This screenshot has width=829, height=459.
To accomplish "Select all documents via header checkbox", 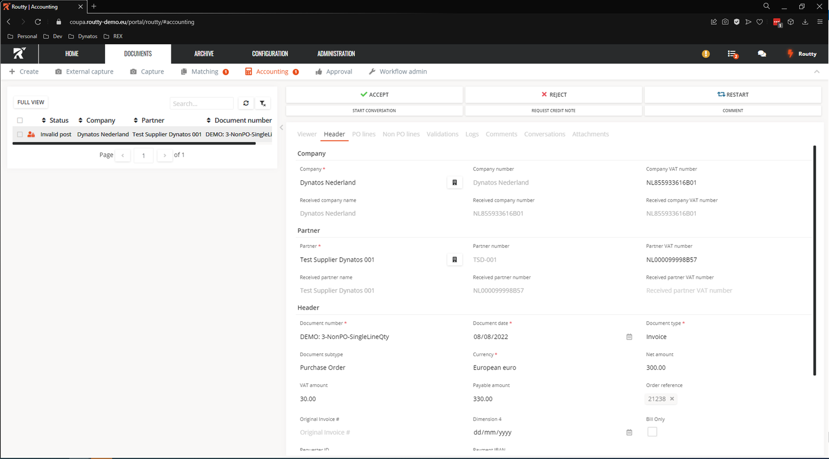I will pos(20,120).
